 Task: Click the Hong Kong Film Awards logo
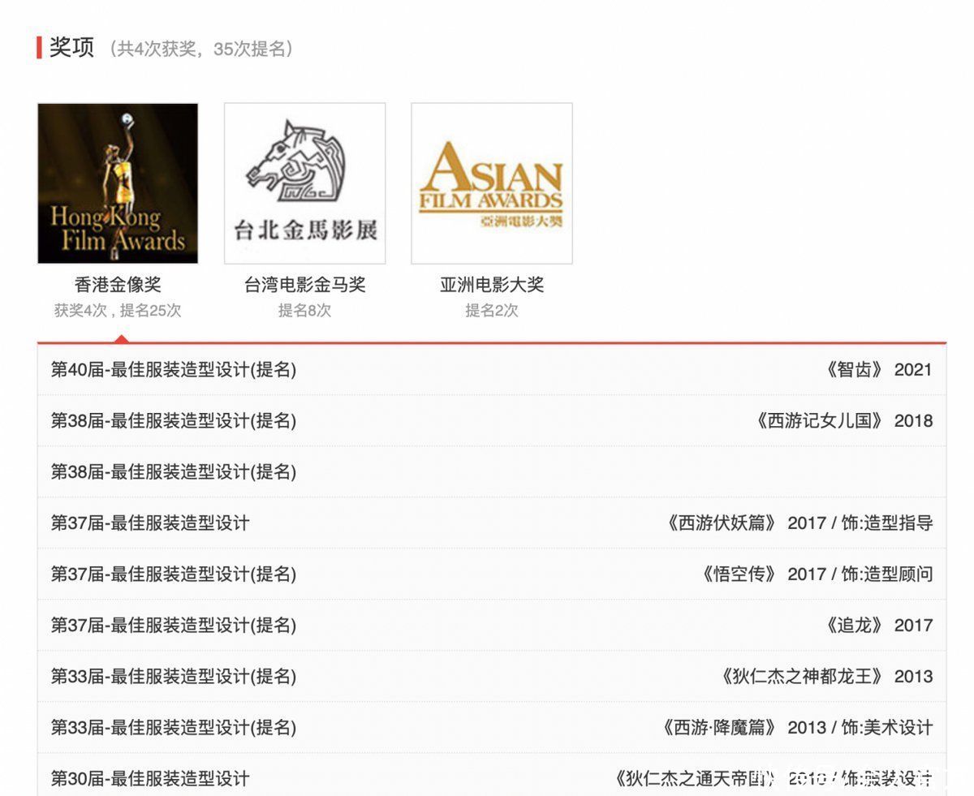coord(118,183)
